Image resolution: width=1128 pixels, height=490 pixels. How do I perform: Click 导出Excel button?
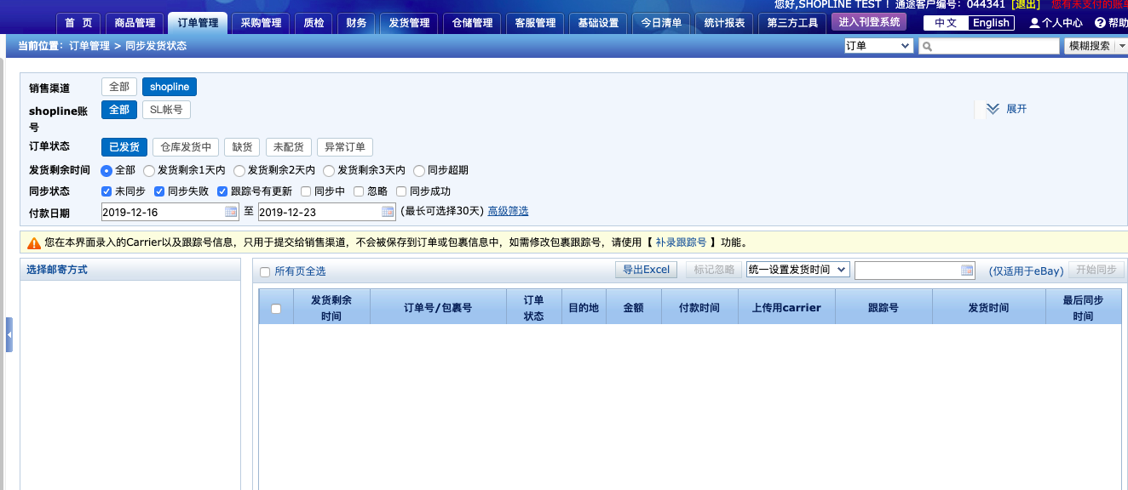pyautogui.click(x=647, y=270)
